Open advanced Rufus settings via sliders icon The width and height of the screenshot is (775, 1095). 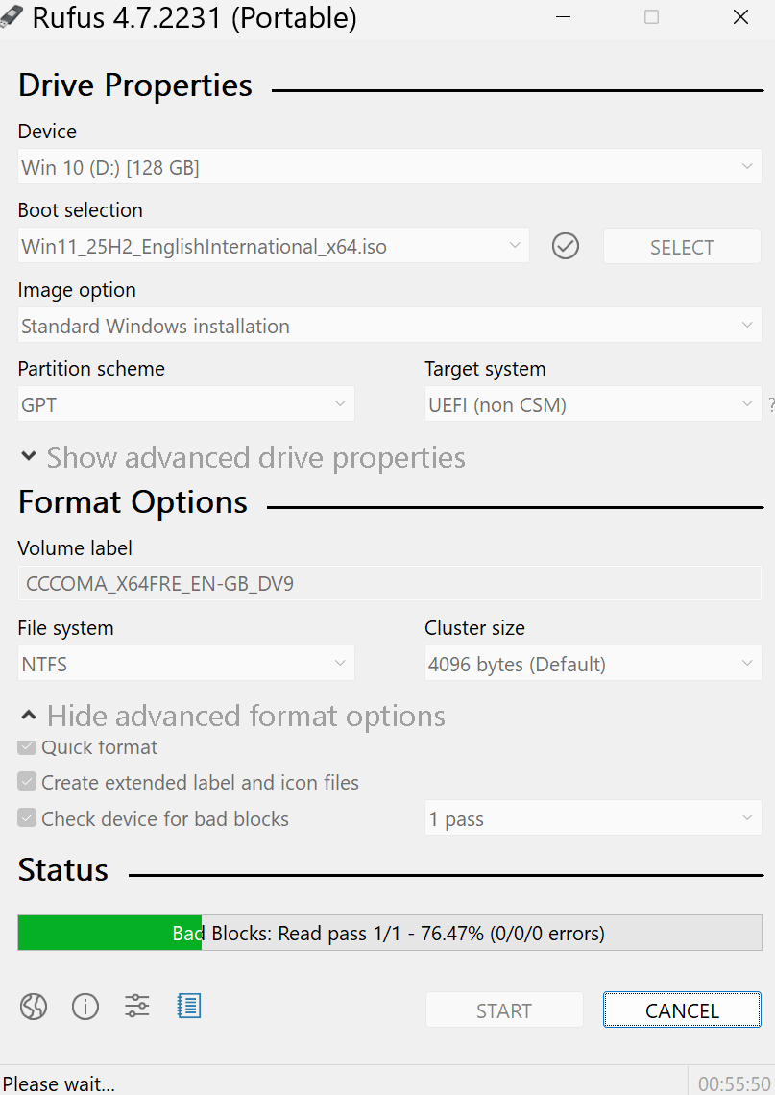click(136, 1006)
